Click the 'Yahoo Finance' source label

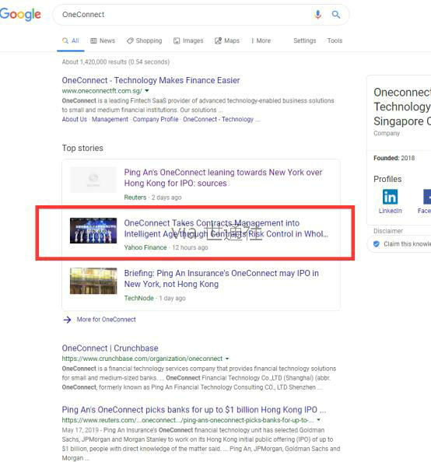(x=145, y=247)
